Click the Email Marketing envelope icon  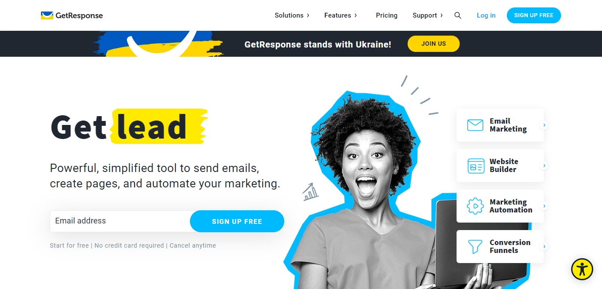point(475,125)
